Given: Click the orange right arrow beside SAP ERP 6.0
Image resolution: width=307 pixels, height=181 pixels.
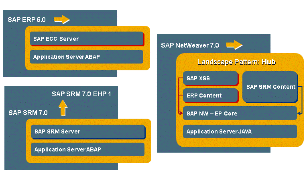Looking at the screenshot, I should [62, 19].
